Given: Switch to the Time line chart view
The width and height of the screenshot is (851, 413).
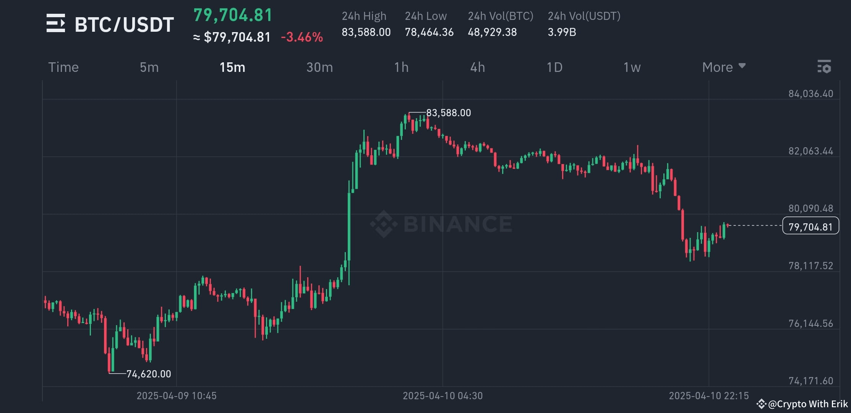Looking at the screenshot, I should click(x=63, y=67).
